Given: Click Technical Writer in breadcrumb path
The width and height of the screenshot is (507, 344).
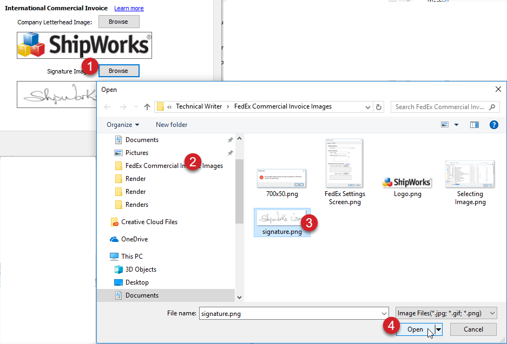Looking at the screenshot, I should coord(199,106).
